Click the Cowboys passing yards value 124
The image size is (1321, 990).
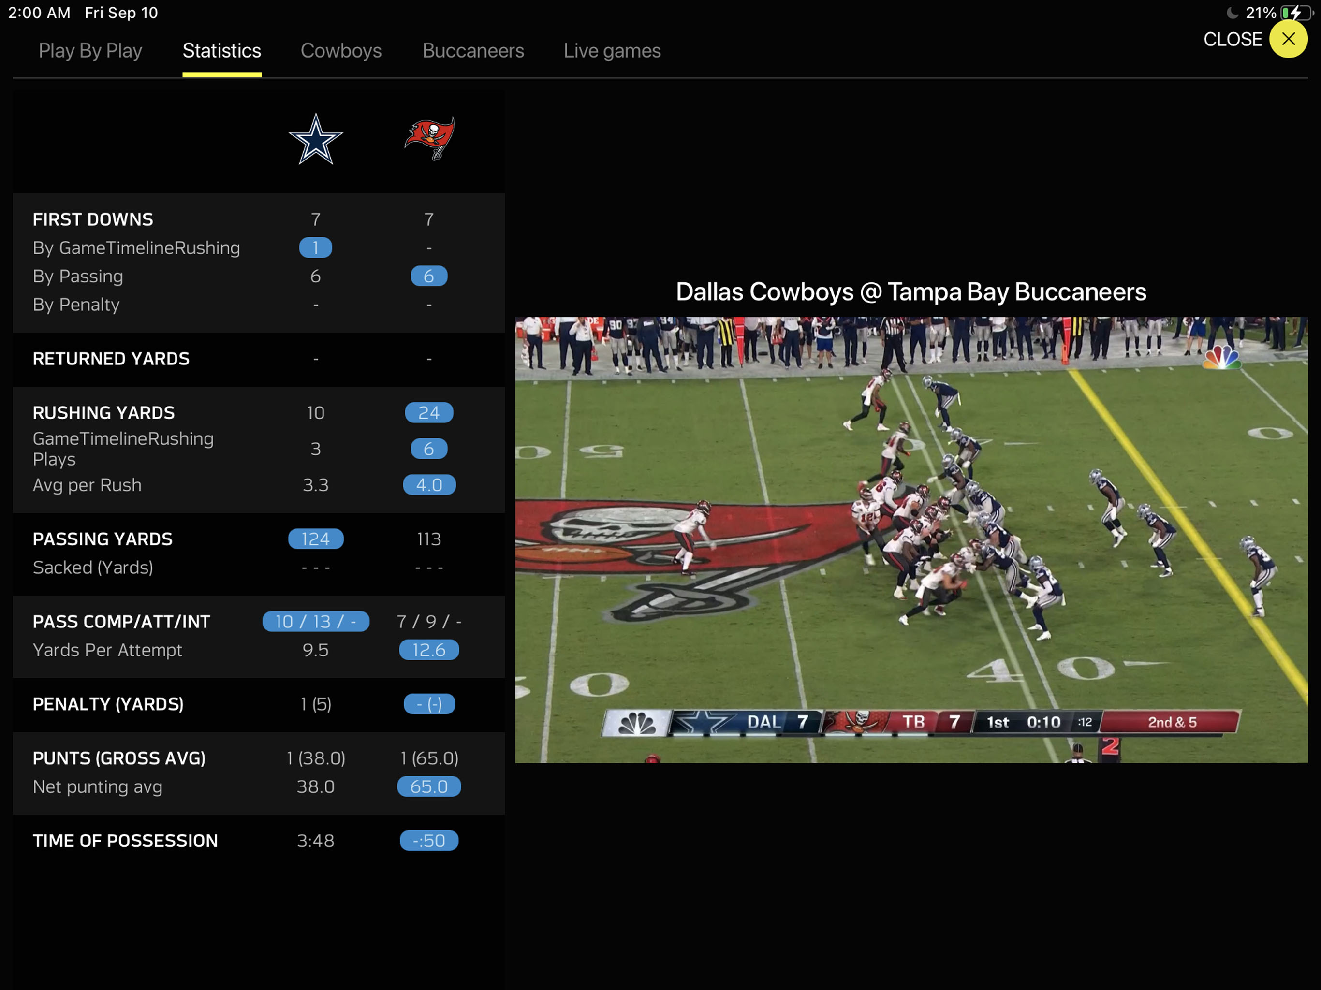point(315,539)
